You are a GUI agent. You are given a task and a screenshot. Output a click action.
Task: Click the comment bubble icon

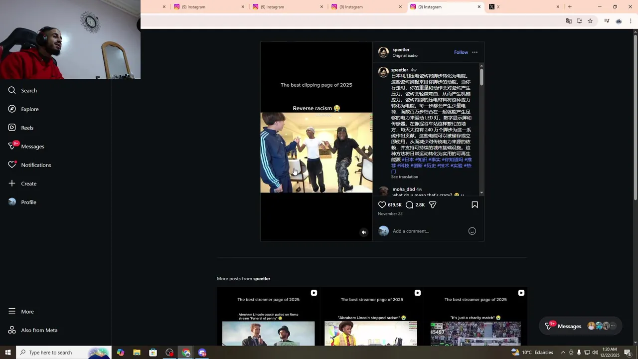click(x=409, y=205)
